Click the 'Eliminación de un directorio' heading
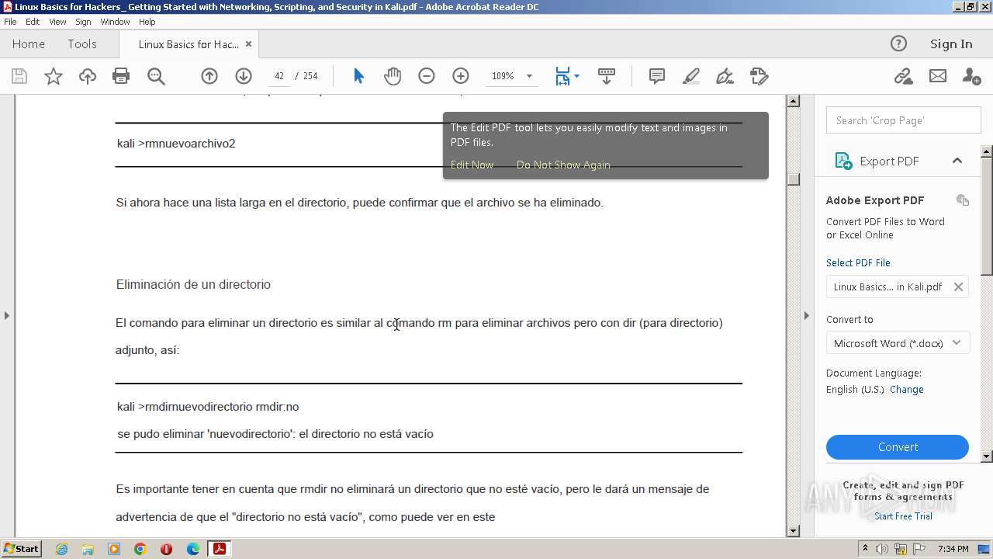The height and width of the screenshot is (559, 993). pos(193,285)
